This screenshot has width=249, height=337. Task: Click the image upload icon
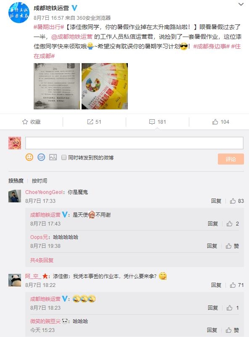pos(53,157)
